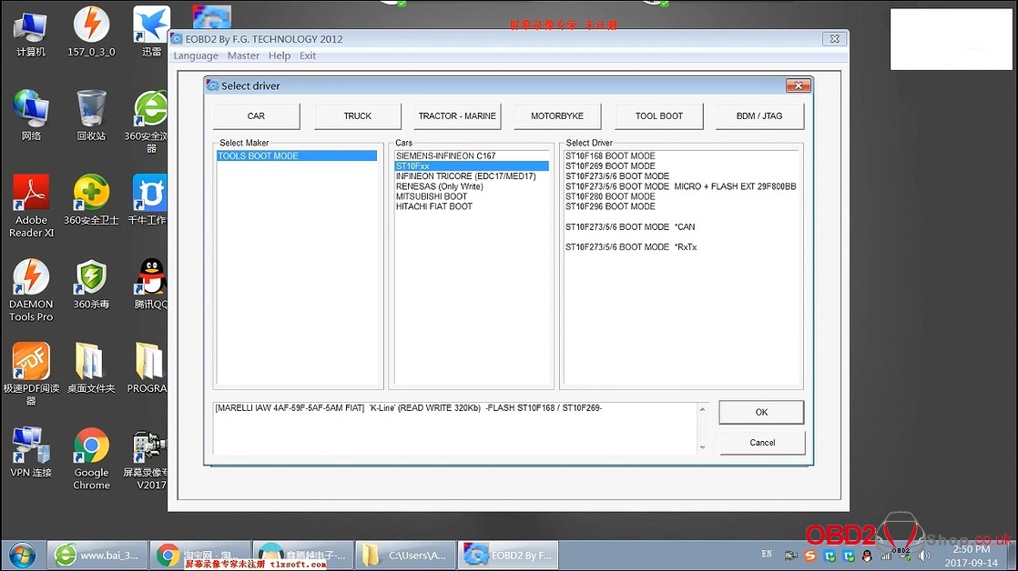Pick ST10F280 BOOT MODE driver
Viewport: 1018px width, 571px height.
coord(610,196)
